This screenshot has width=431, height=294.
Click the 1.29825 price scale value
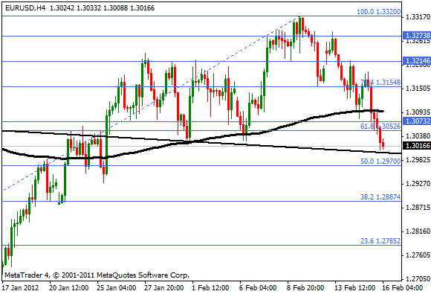click(x=418, y=160)
